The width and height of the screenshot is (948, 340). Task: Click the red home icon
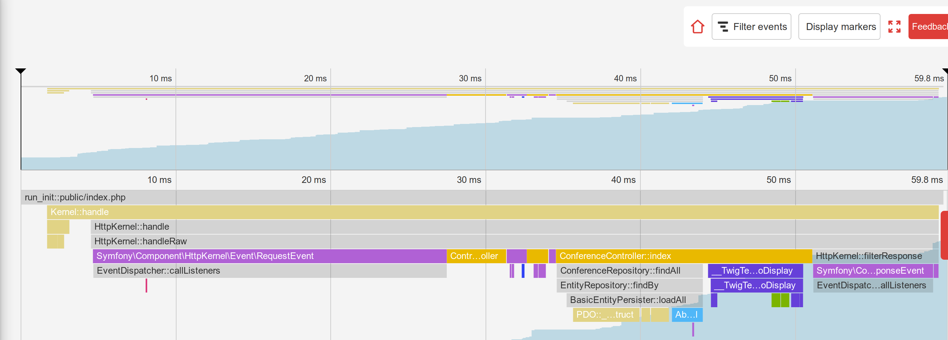coord(698,26)
